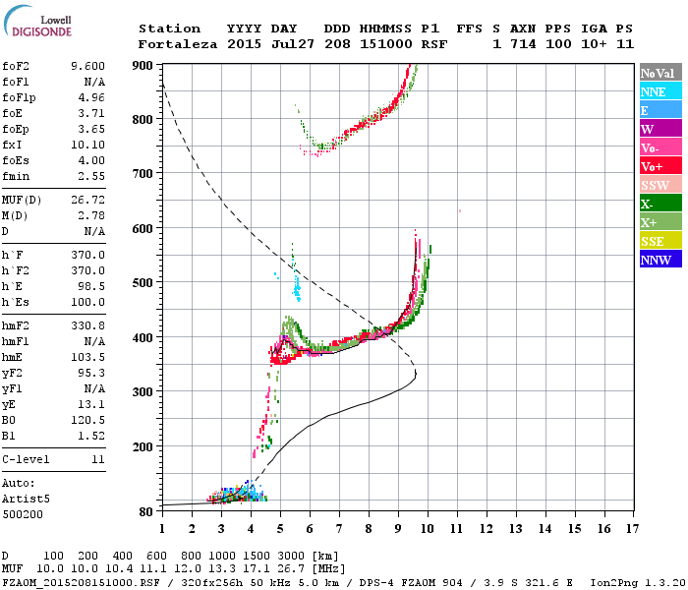
Task: Click the yE value 13.1
Action: pyautogui.click(x=91, y=404)
